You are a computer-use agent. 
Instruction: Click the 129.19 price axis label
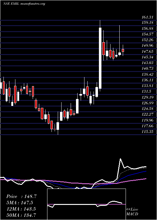148,97
